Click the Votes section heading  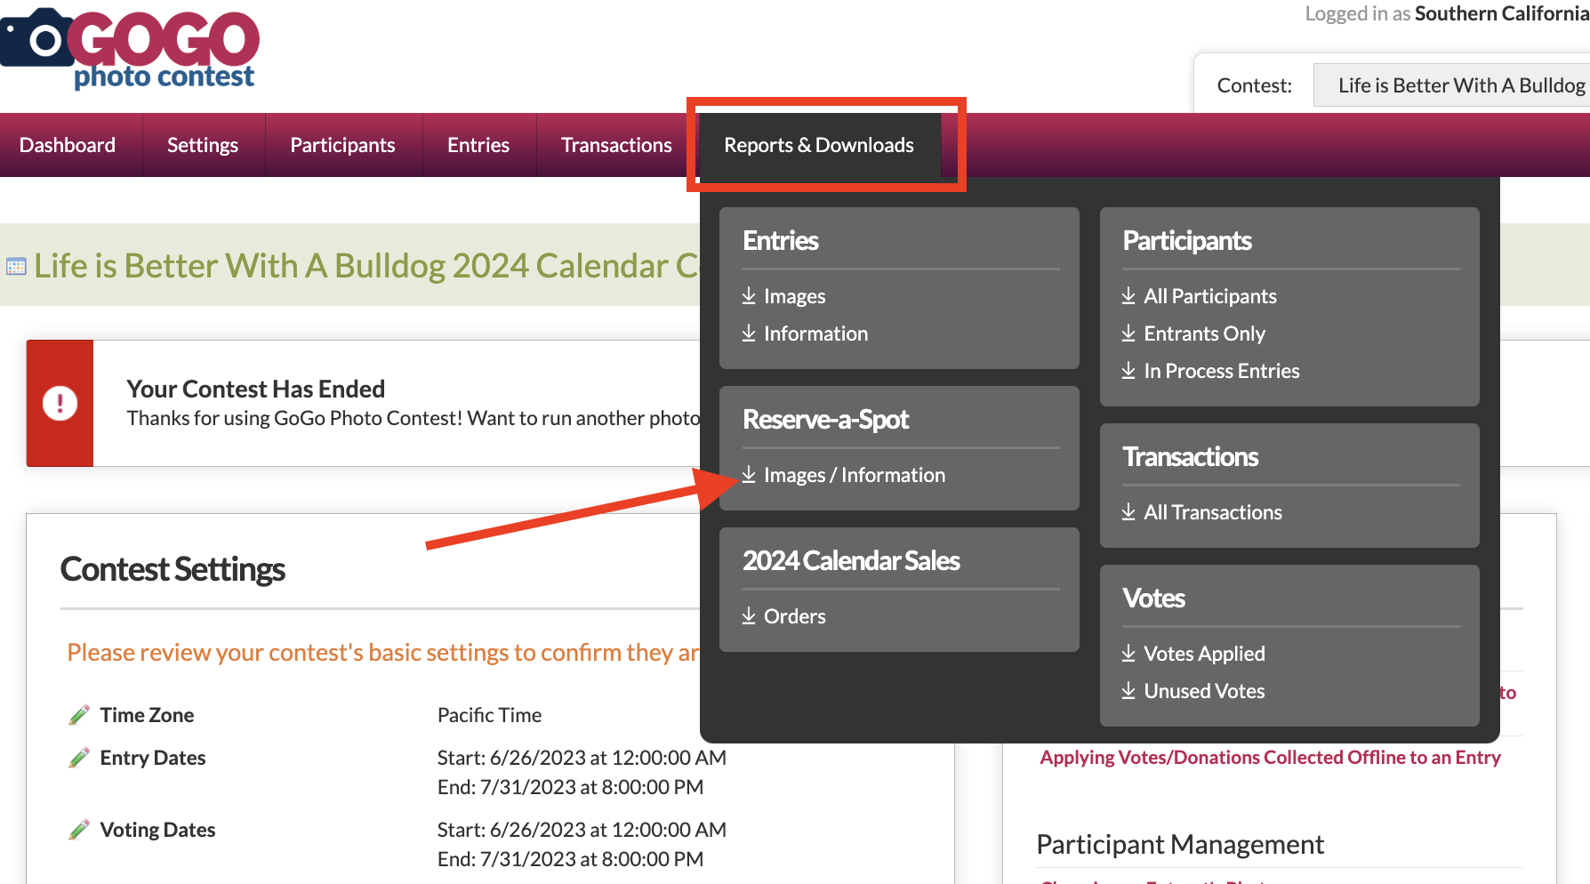[x=1153, y=598]
